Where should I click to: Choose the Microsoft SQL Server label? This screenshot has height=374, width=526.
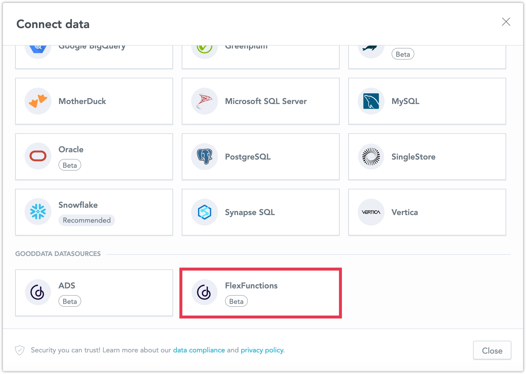point(266,101)
